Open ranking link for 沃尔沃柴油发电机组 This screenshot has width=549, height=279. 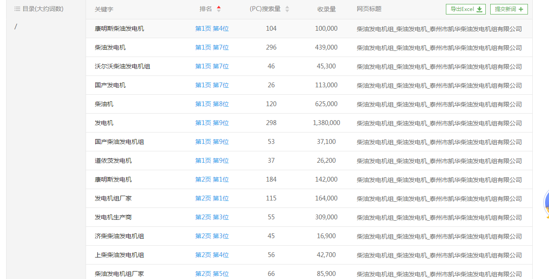pos(212,66)
